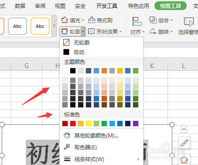Click the no-outline slashed box icon
This screenshot has width=198, height=165.
coord(66,42)
